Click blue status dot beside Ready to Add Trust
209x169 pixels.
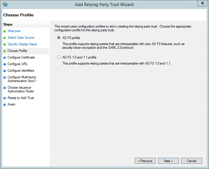pyautogui.click(x=5, y=98)
